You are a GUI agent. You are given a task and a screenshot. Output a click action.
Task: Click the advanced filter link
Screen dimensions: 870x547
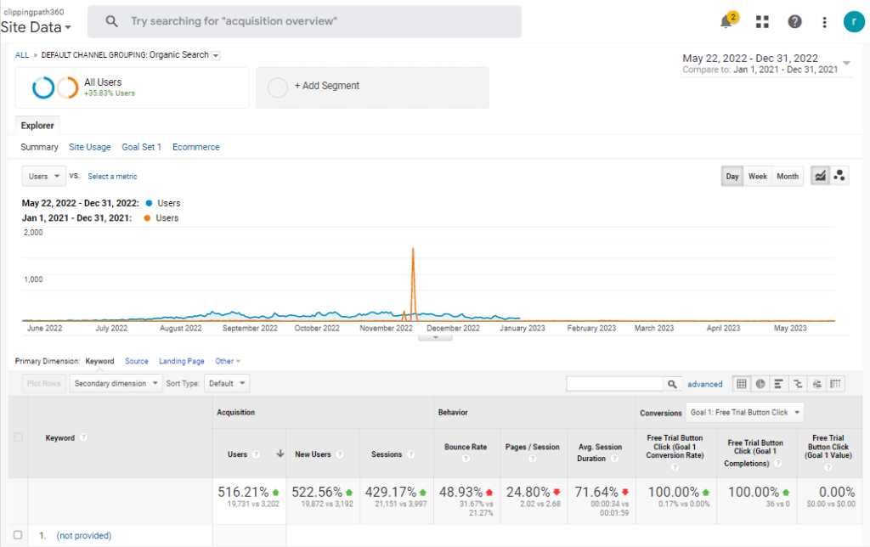pos(704,384)
